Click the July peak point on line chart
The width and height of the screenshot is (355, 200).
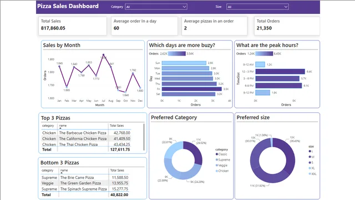pos(104,54)
